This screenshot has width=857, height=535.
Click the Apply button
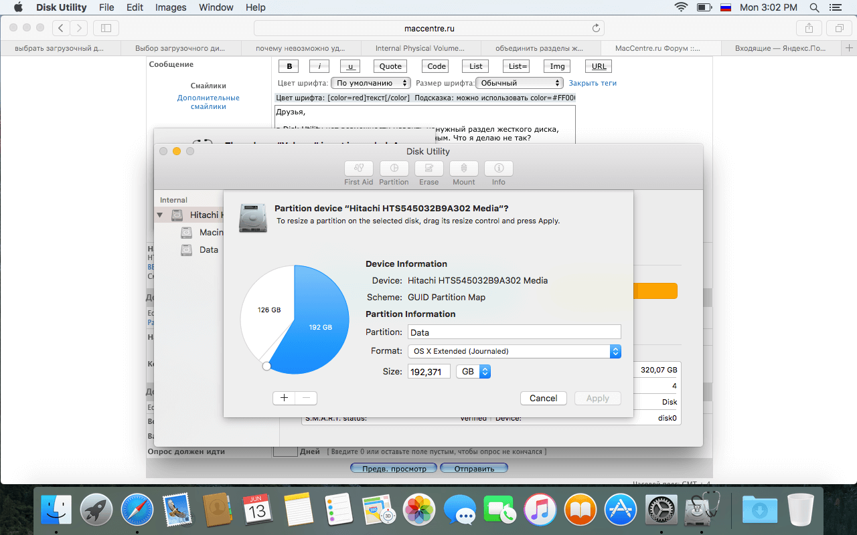[598, 398]
